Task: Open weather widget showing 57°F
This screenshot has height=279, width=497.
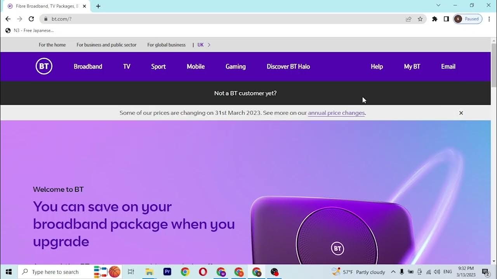Action: (358, 272)
